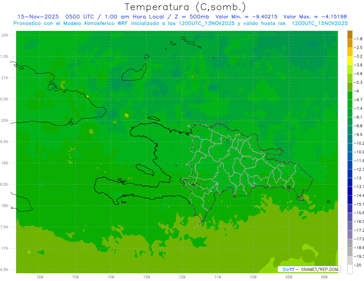
Task: Pick the bright yellow segment of color bar
Action: [x=350, y=61]
